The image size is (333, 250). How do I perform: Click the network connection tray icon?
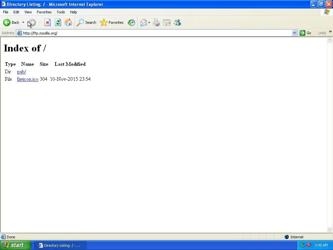[303, 245]
